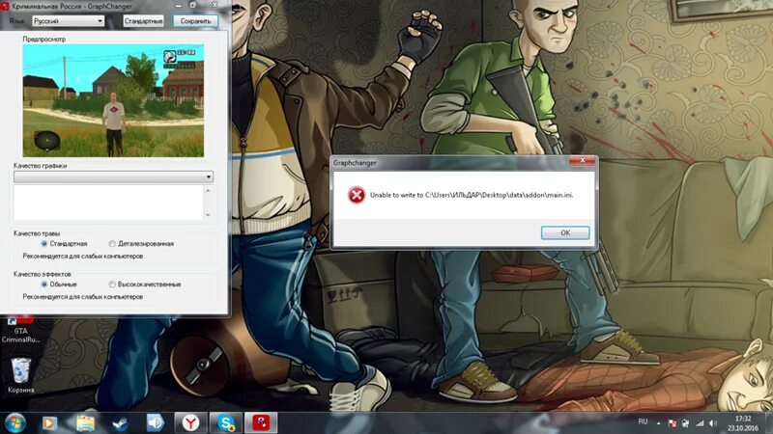773x434 pixels.
Task: Click the volume tray icon
Action: [713, 423]
